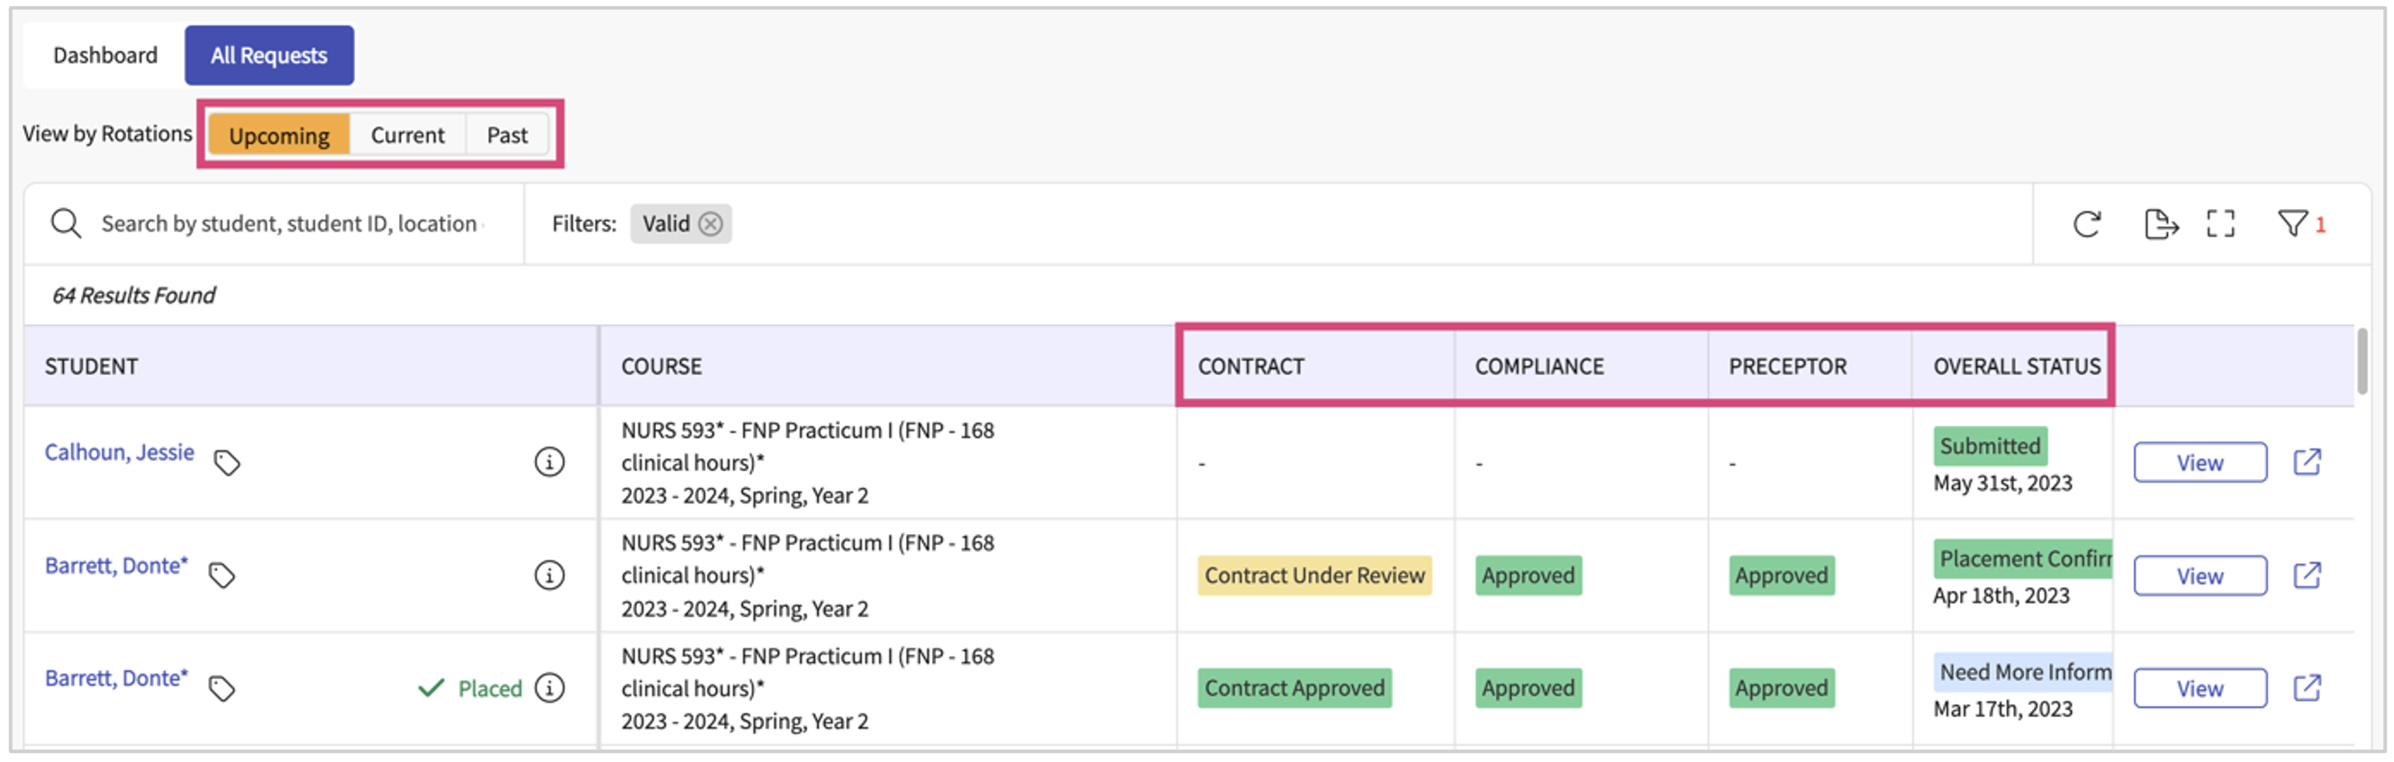This screenshot has height=762, width=2394.
Task: Click View button for Submitted request
Action: (2199, 463)
